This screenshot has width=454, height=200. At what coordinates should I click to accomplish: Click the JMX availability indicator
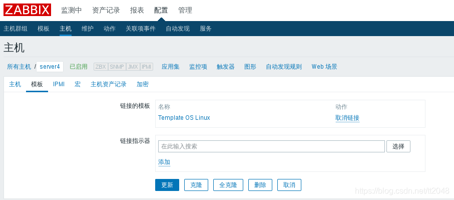tap(133, 67)
